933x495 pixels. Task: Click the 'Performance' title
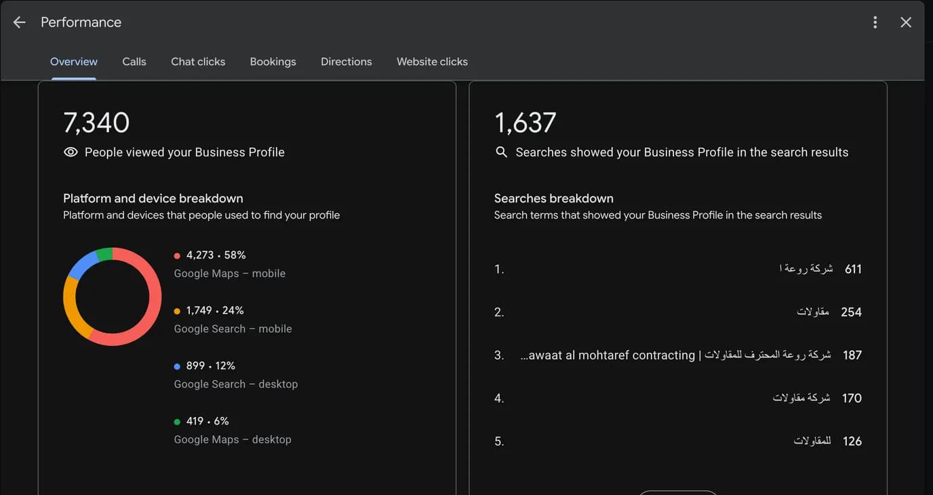(81, 22)
